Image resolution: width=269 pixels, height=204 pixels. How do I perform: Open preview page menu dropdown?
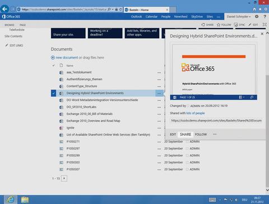[242, 97]
